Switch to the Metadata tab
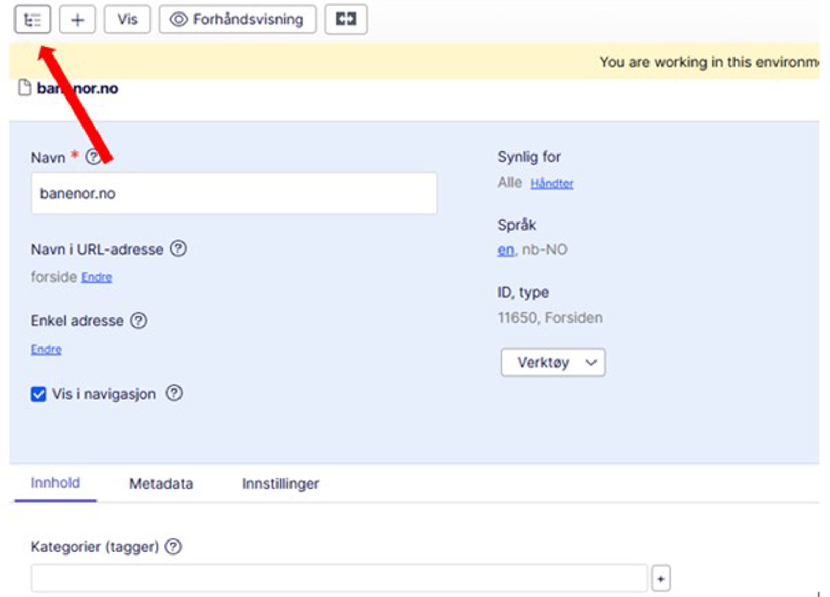This screenshot has height=597, width=830. pyautogui.click(x=161, y=483)
